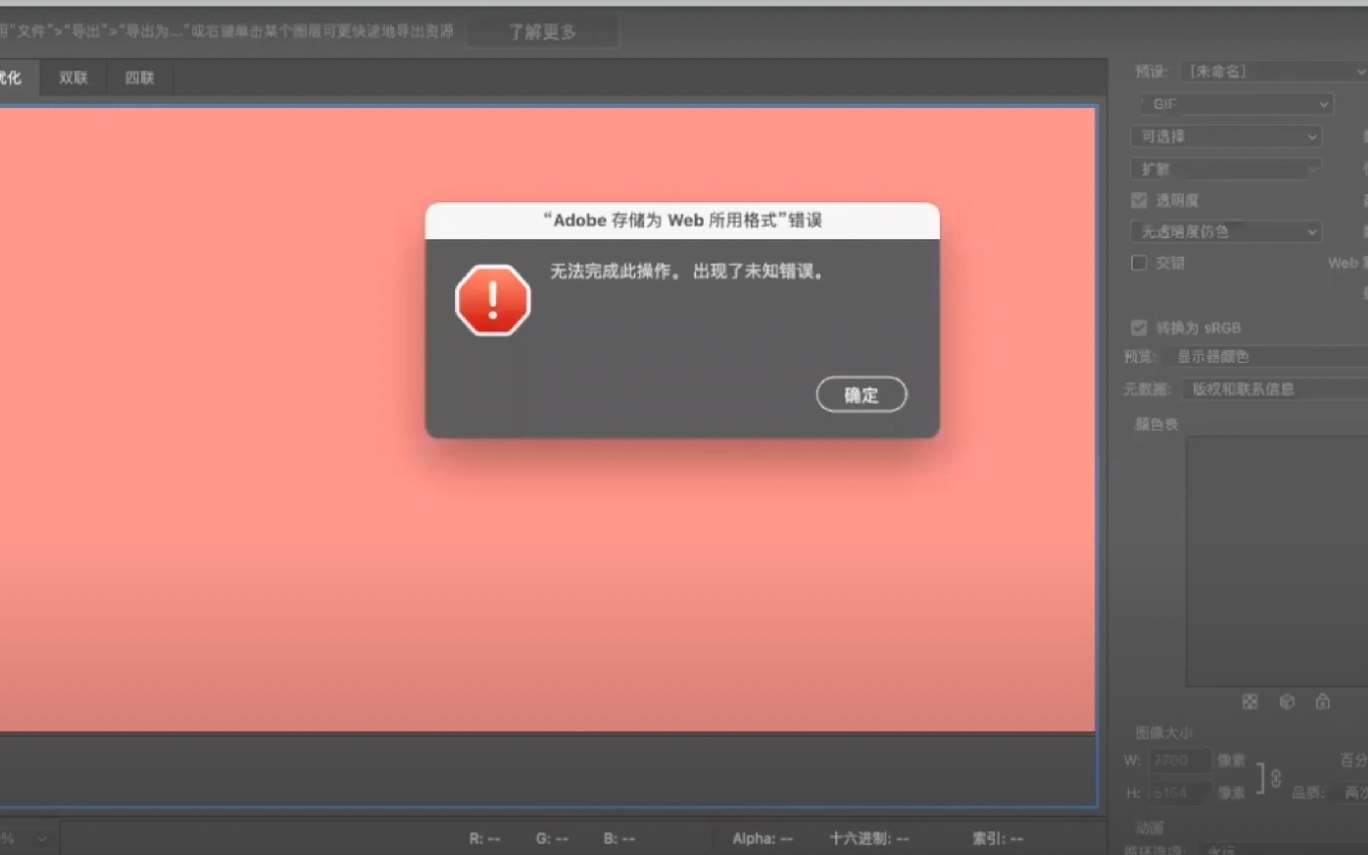Click the Alpha: -- readout in status bar

763,839
